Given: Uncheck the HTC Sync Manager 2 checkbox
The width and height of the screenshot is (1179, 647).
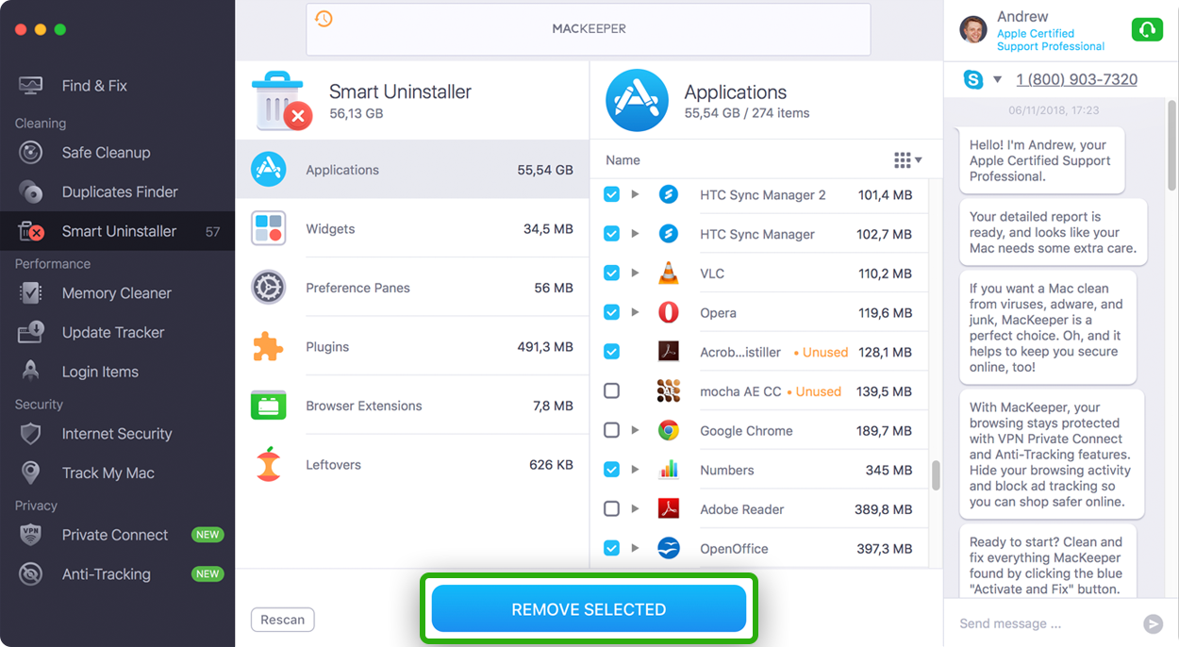Looking at the screenshot, I should [x=611, y=194].
